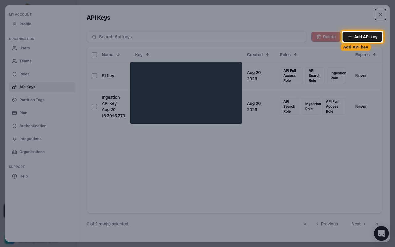Click the Ingestion API Key name cell
Image resolution: width=395 pixels, height=247 pixels.
pyautogui.click(x=113, y=107)
